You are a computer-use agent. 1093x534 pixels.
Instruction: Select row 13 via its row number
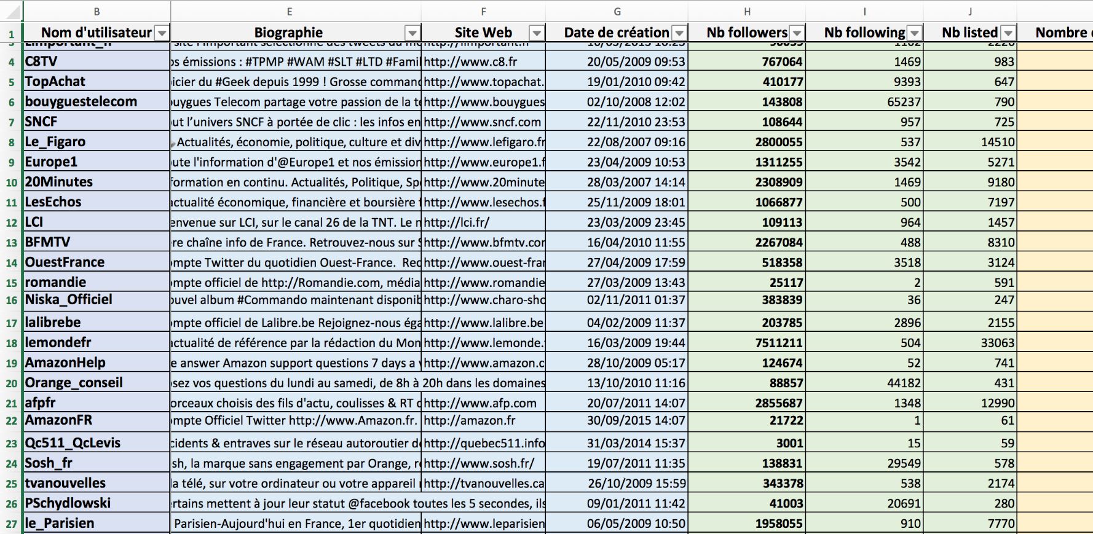(x=11, y=242)
